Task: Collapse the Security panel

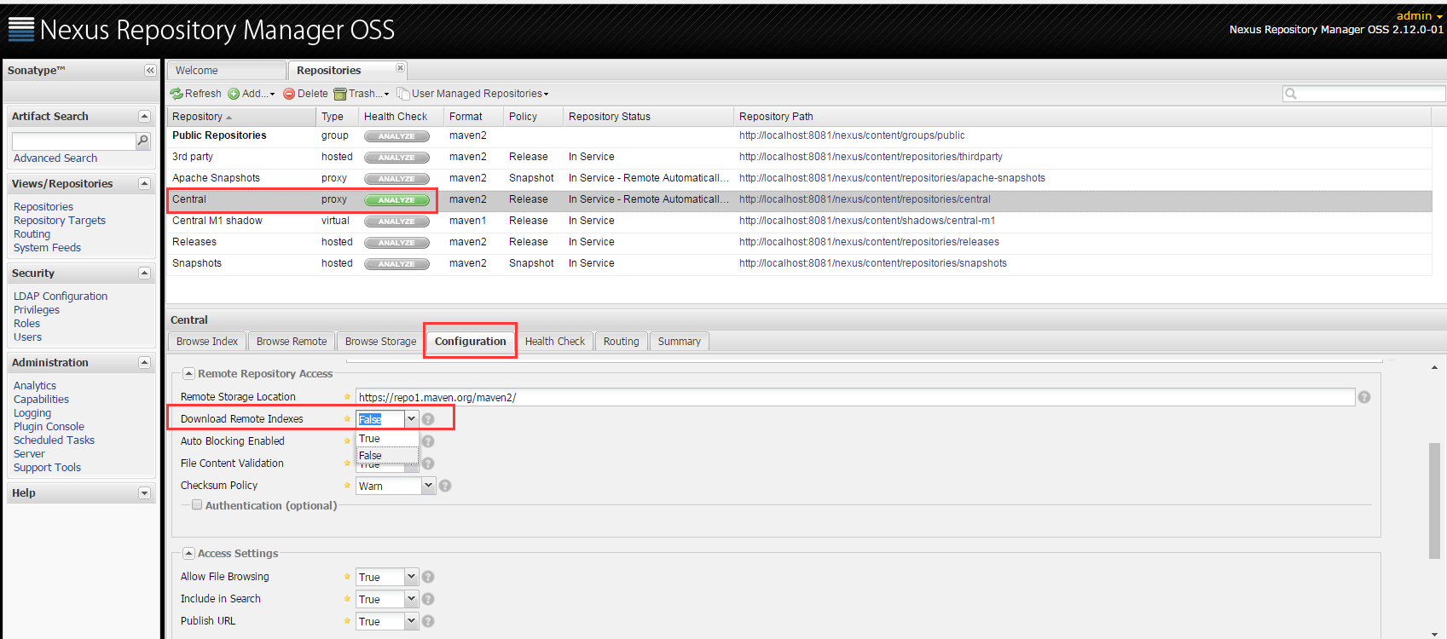Action: point(144,273)
